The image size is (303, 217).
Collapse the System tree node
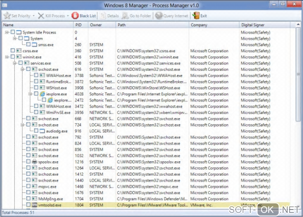pyautogui.click(x=15, y=38)
